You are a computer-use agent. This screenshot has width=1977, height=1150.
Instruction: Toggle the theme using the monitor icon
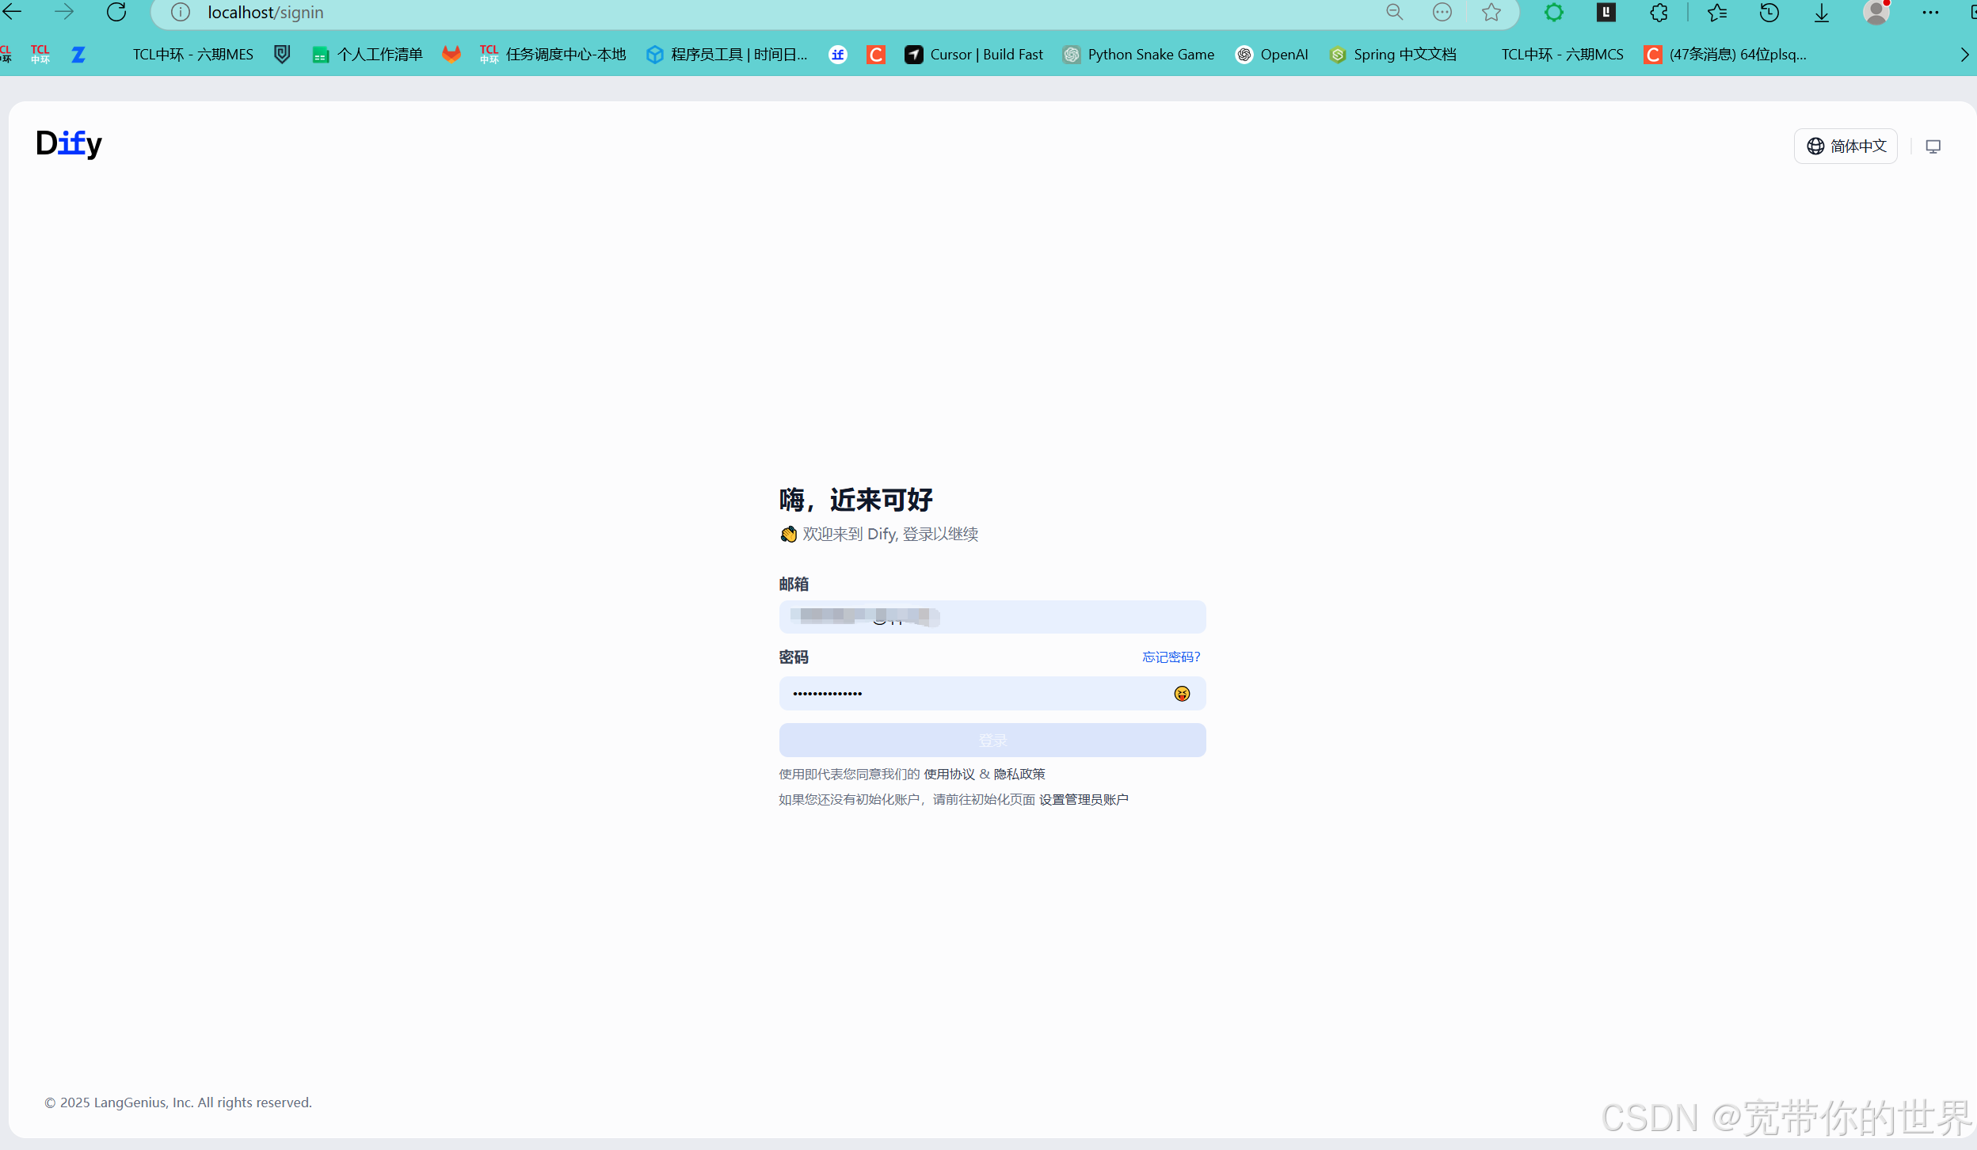[x=1933, y=147]
